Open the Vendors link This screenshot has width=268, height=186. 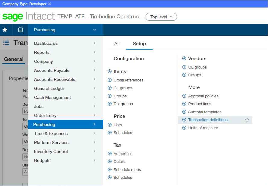[197, 58]
